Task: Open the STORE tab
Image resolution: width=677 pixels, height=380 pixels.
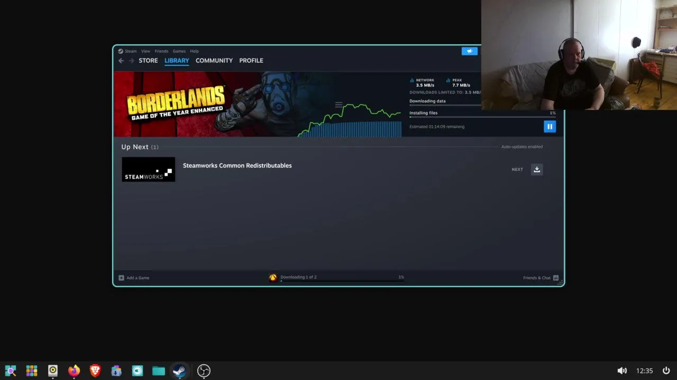Action: click(148, 61)
